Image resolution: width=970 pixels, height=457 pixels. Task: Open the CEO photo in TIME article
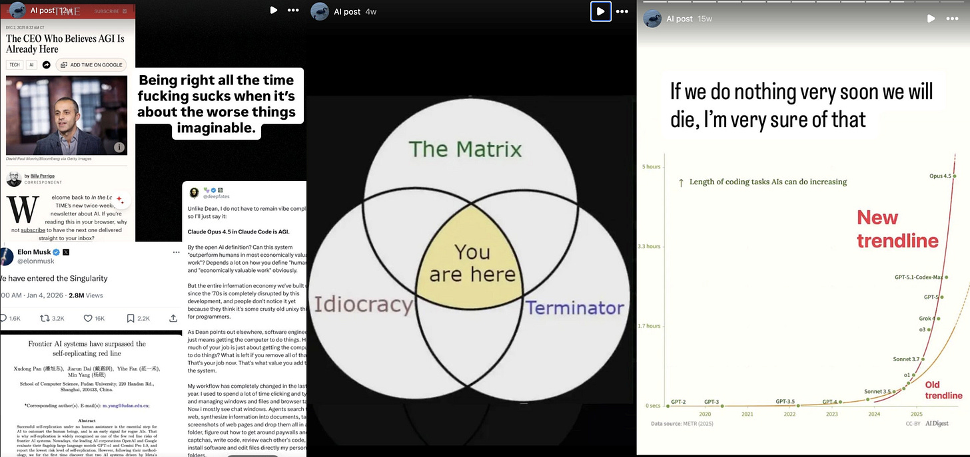click(x=67, y=115)
